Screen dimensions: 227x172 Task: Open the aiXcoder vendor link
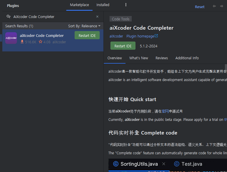pyautogui.click(x=116, y=36)
